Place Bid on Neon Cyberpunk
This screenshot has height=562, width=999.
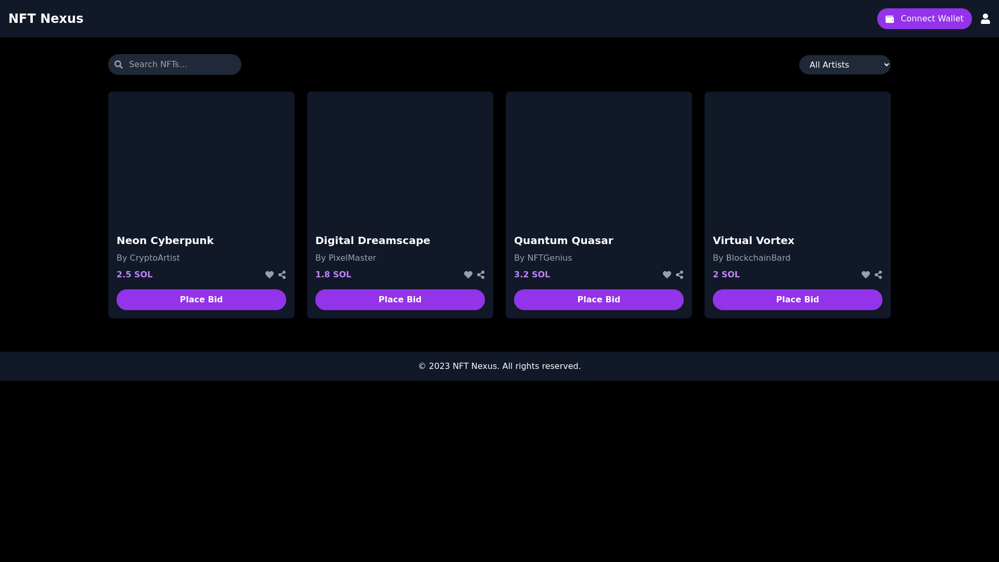point(201,300)
